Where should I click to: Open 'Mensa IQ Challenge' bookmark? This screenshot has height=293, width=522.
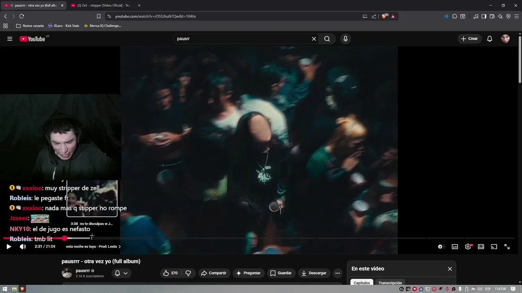(102, 26)
